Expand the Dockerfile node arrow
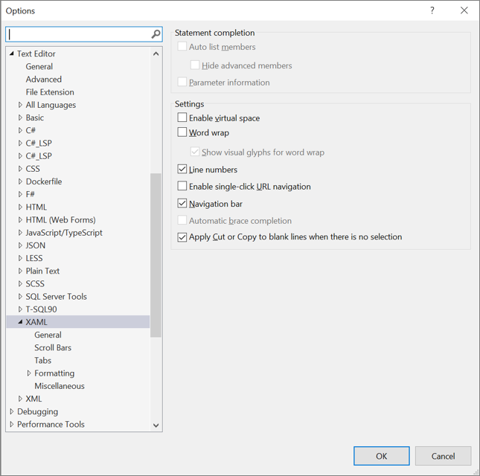The image size is (480, 476). coord(20,181)
